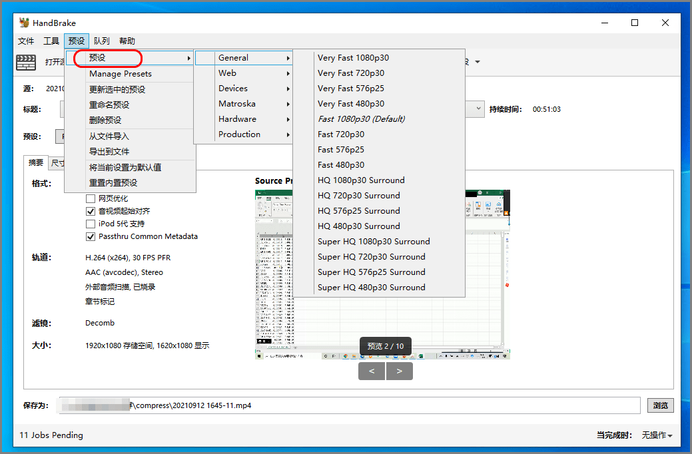The width and height of the screenshot is (692, 454).
Task: Click the open source clapperboard icon
Action: pos(26,62)
